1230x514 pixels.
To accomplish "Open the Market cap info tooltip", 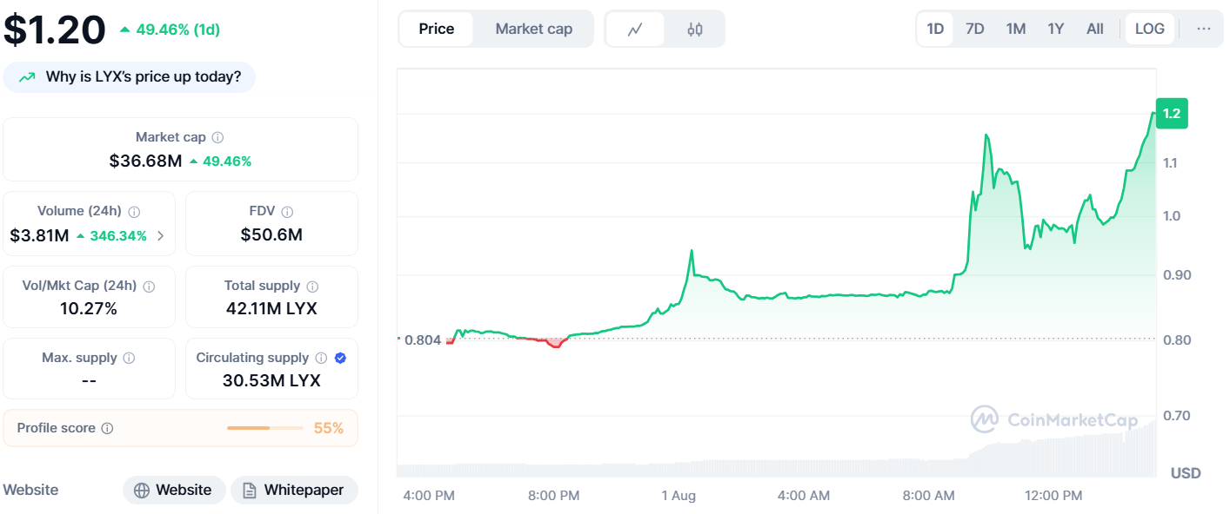I will [216, 136].
